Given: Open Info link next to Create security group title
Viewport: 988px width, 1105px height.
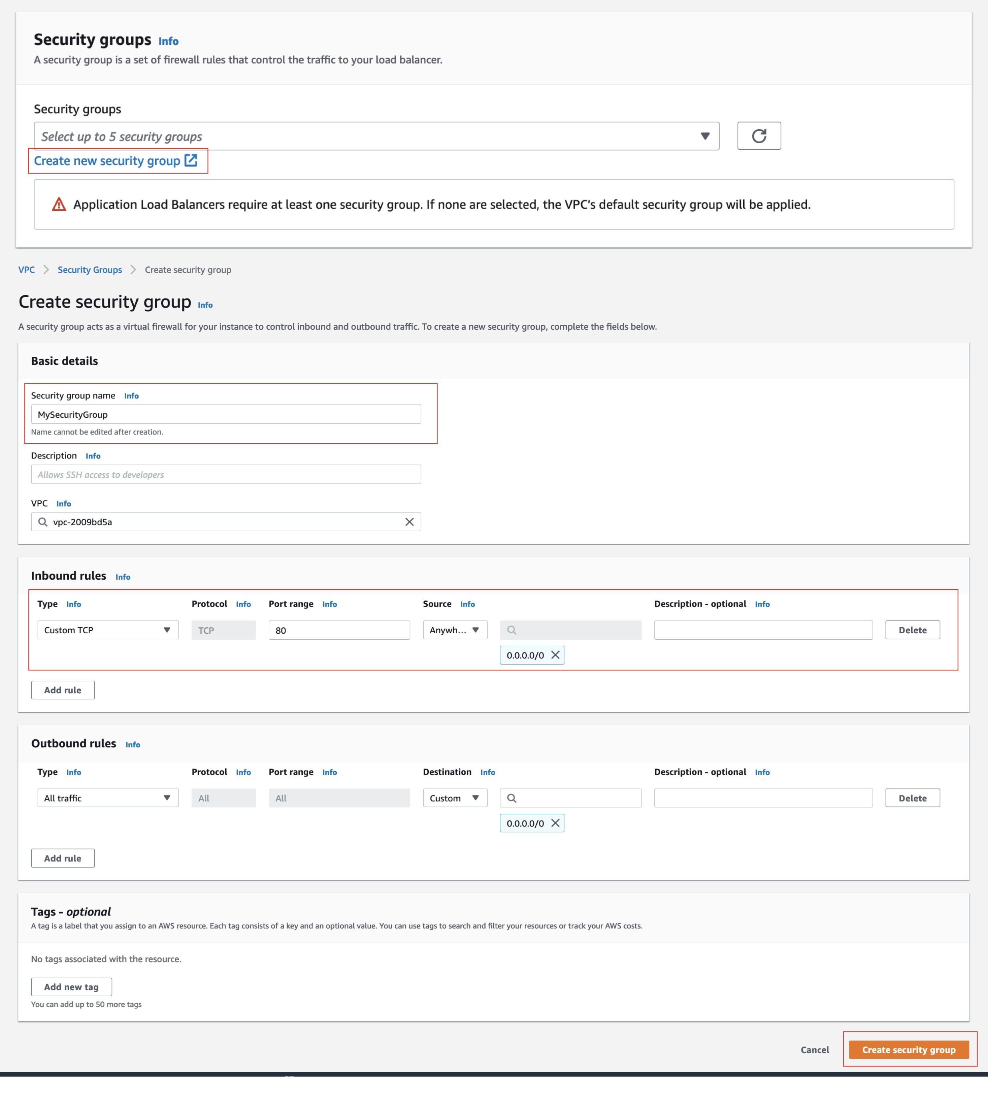Looking at the screenshot, I should [x=205, y=305].
